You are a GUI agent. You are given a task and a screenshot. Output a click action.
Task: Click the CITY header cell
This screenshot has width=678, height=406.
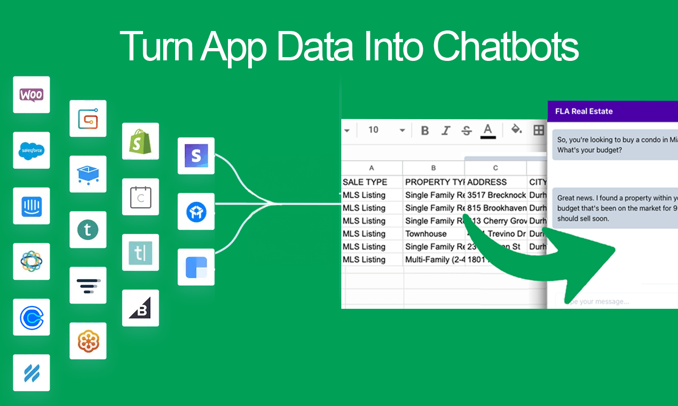[538, 182]
